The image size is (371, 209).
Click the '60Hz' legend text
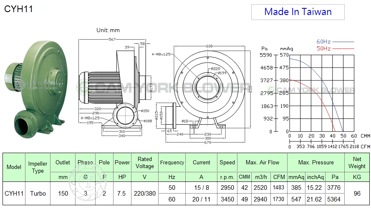point(323,42)
